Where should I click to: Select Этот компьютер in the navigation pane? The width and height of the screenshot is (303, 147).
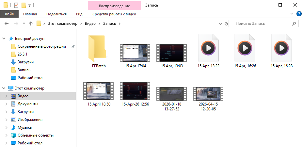[30, 88]
